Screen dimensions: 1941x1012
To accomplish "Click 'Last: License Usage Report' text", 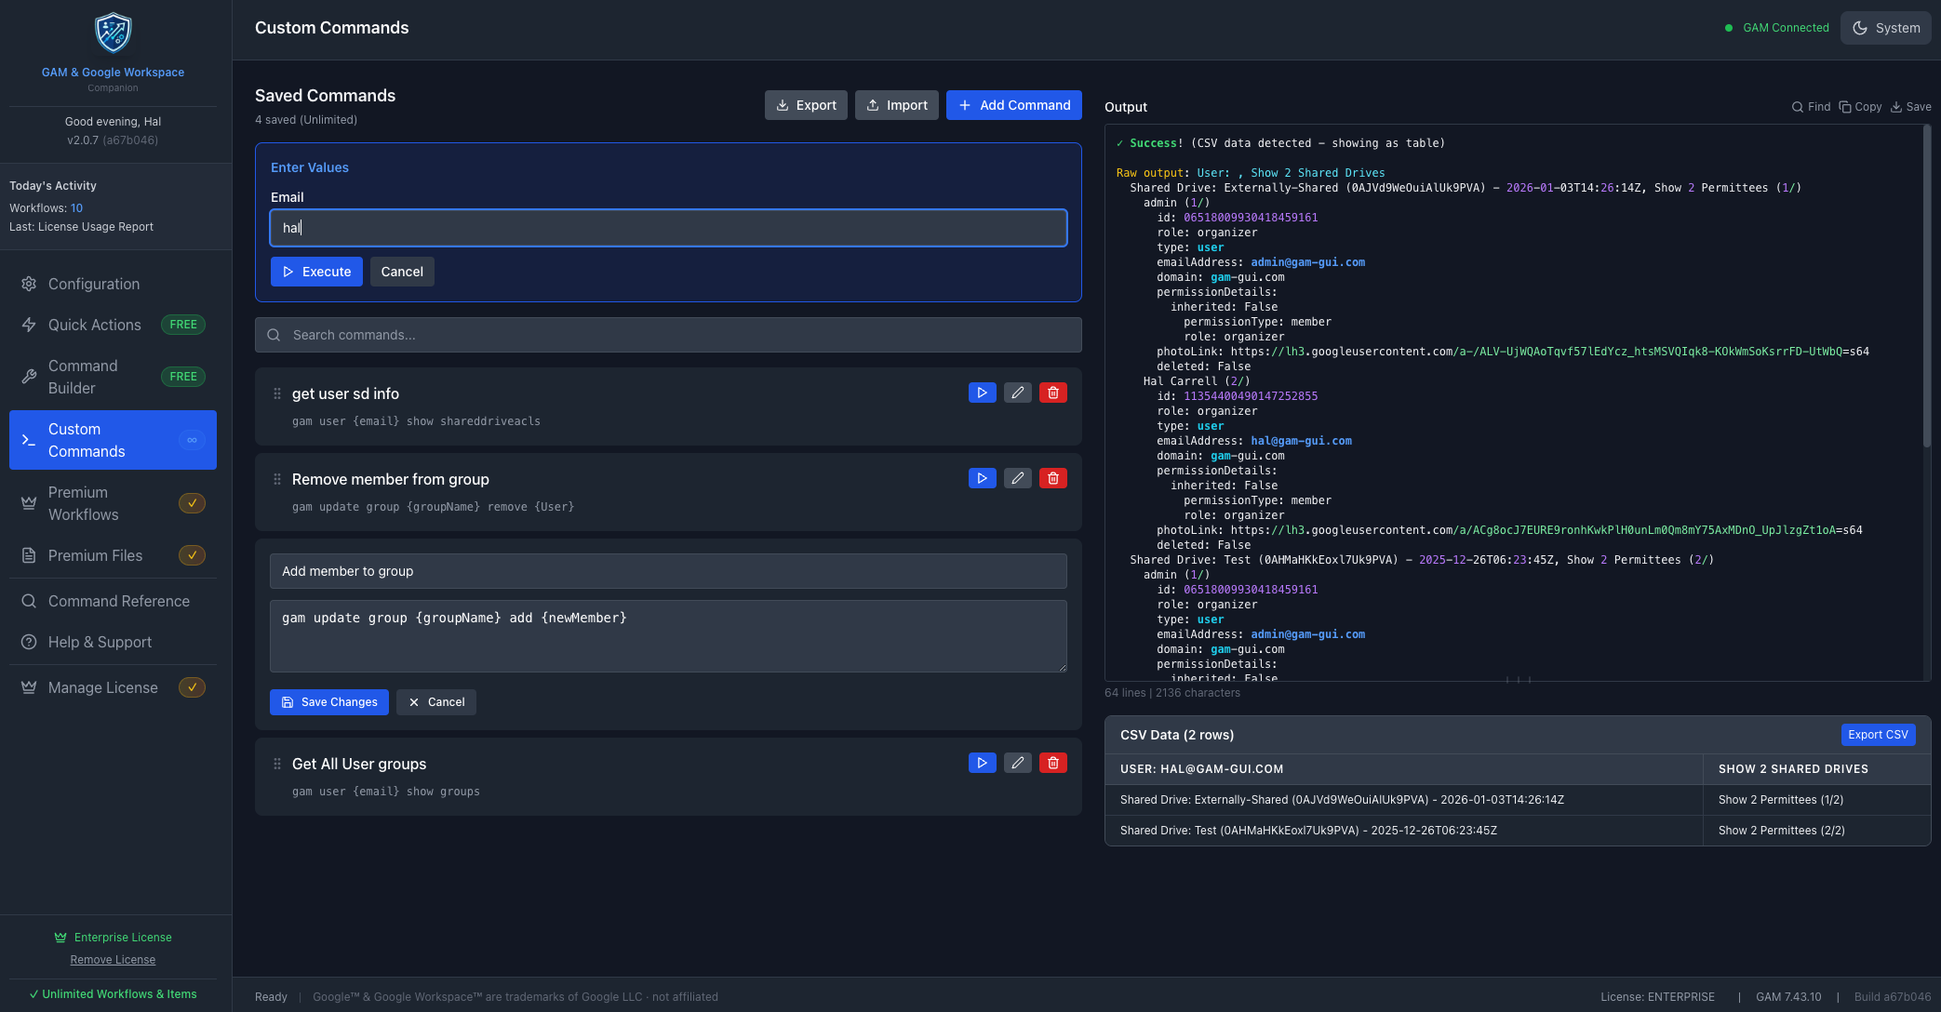I will point(81,227).
